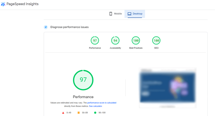Click the SEO label
This screenshot has height=116, width=215.
pyautogui.click(x=156, y=48)
